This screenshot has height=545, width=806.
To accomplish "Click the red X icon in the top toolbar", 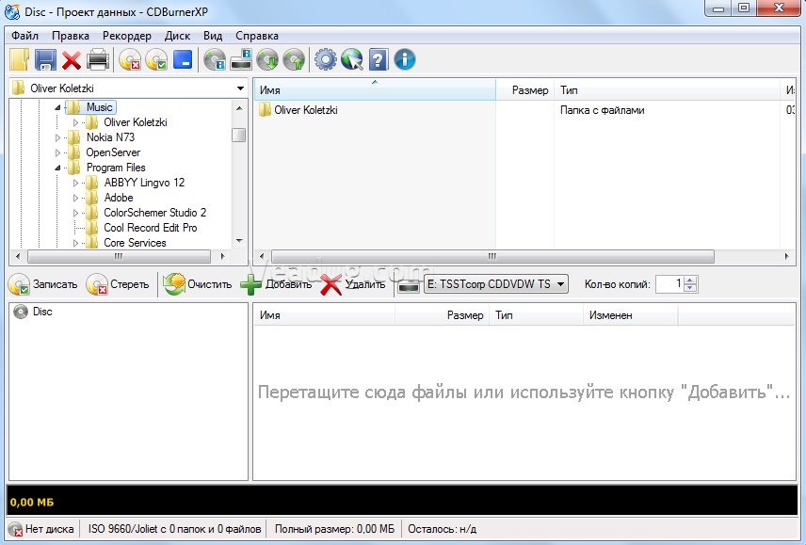I will (x=72, y=60).
